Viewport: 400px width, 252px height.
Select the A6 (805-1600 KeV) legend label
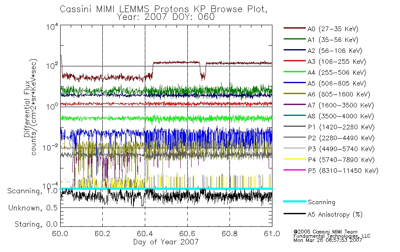click(x=339, y=94)
